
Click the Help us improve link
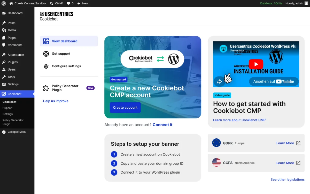(x=56, y=101)
